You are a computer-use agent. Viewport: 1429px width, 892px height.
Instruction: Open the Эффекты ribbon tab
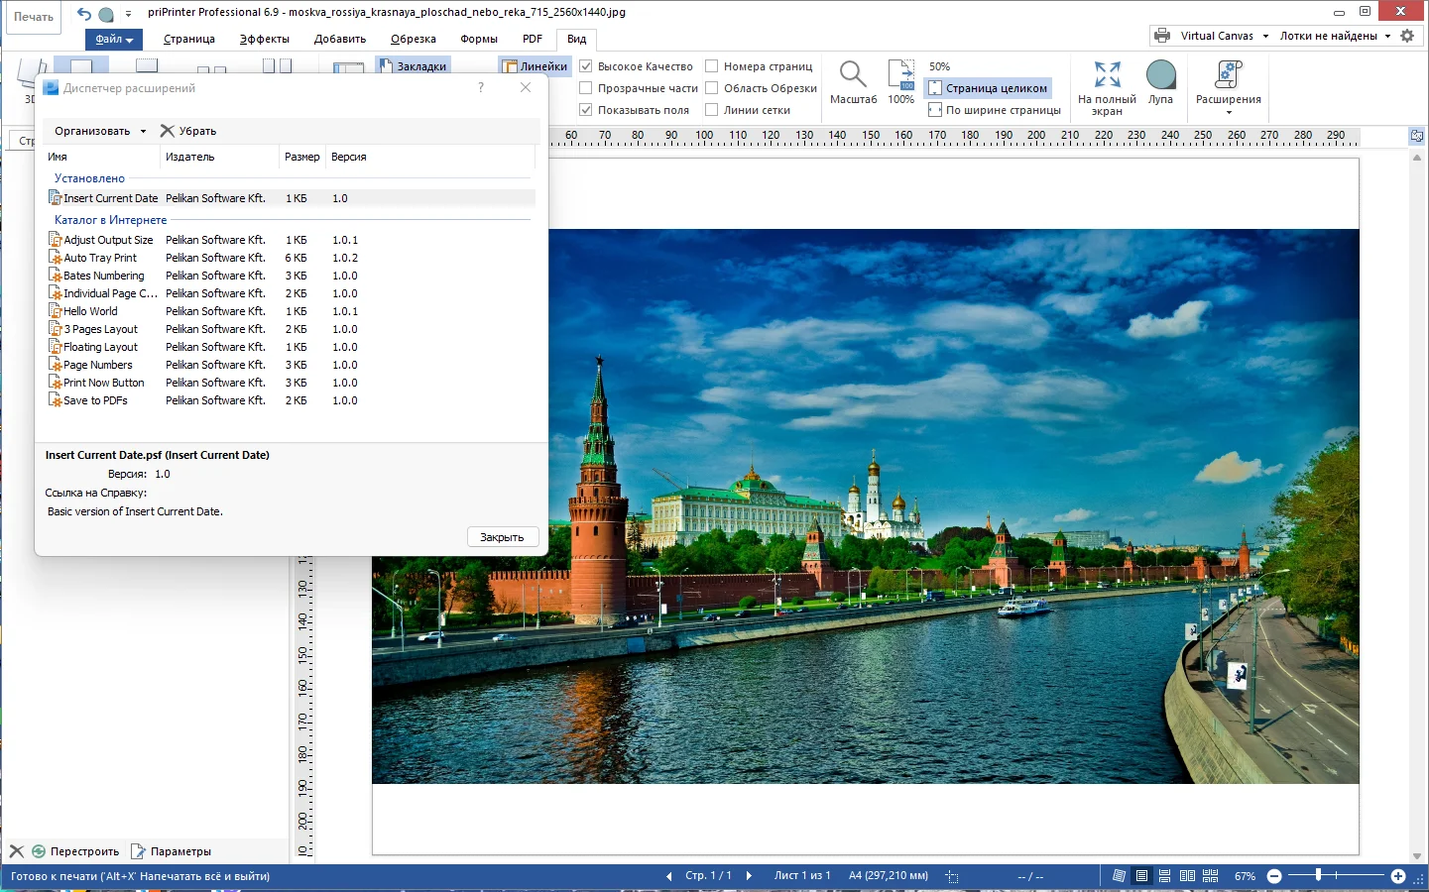(265, 40)
